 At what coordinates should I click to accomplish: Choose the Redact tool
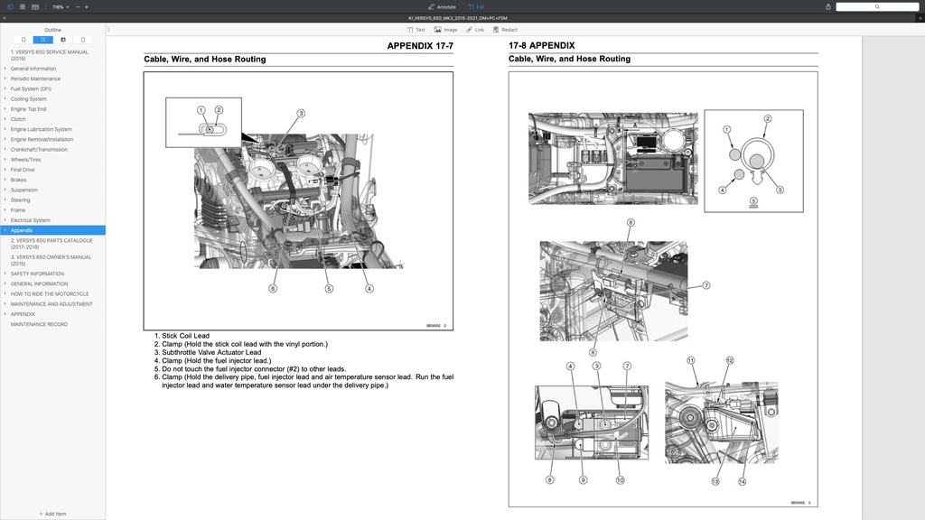coord(505,30)
